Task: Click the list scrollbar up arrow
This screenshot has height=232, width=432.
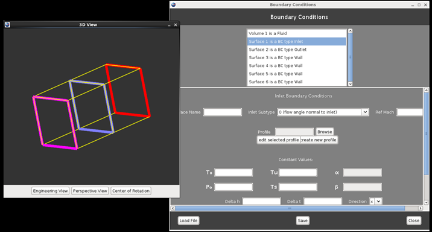Action: click(x=350, y=31)
